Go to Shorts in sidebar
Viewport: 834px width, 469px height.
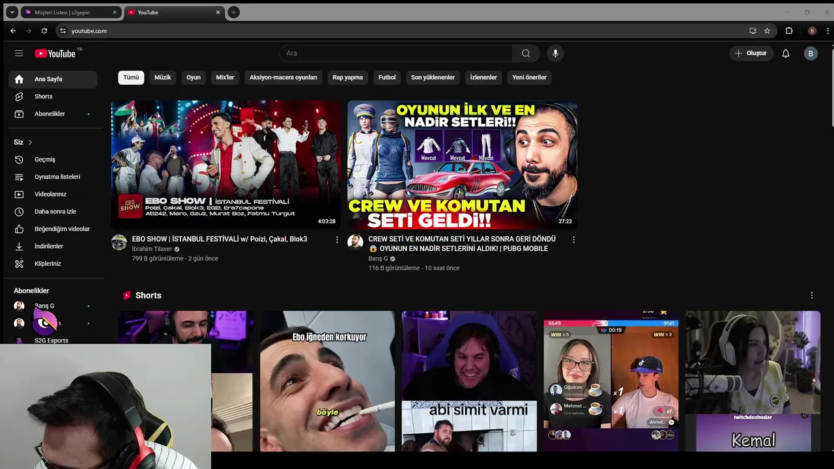pos(53,96)
